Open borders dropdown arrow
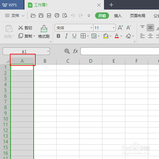The width and height of the screenshot is (159, 159). 88,36
